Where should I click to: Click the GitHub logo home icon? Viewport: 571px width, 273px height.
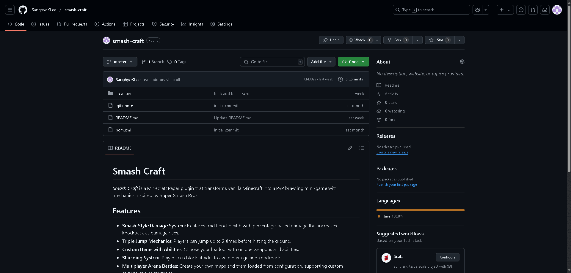(x=23, y=10)
